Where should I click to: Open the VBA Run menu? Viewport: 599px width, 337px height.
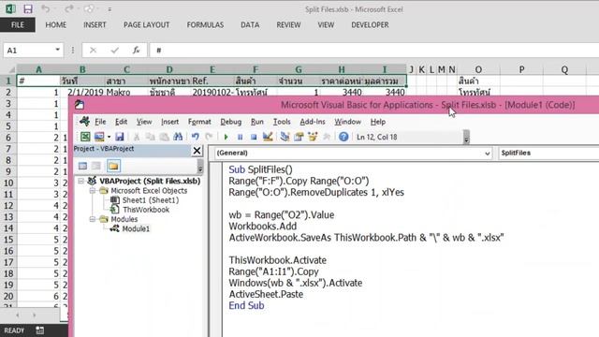click(x=257, y=122)
